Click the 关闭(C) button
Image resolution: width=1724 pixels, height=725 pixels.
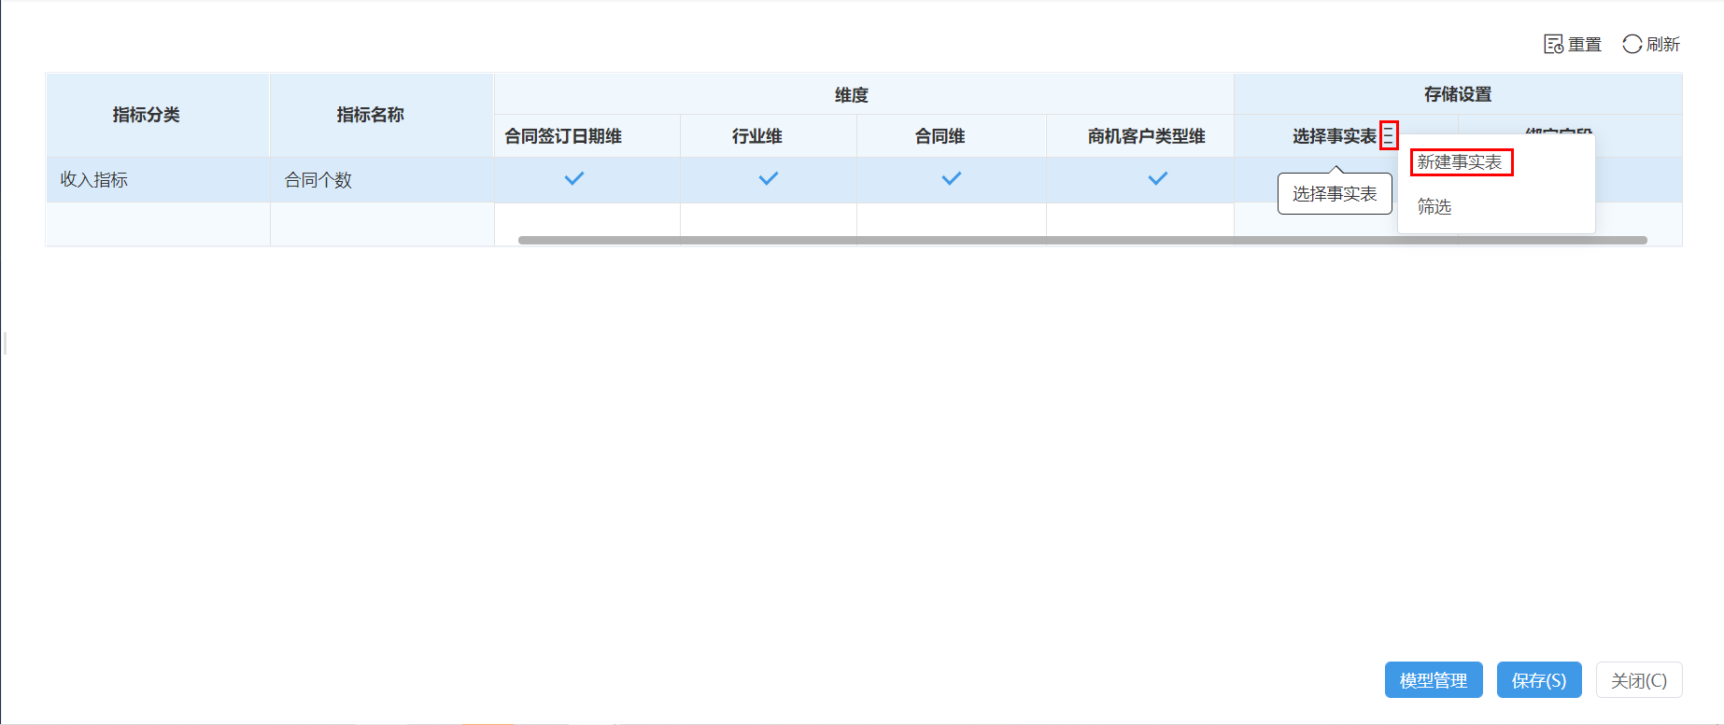pyautogui.click(x=1639, y=680)
